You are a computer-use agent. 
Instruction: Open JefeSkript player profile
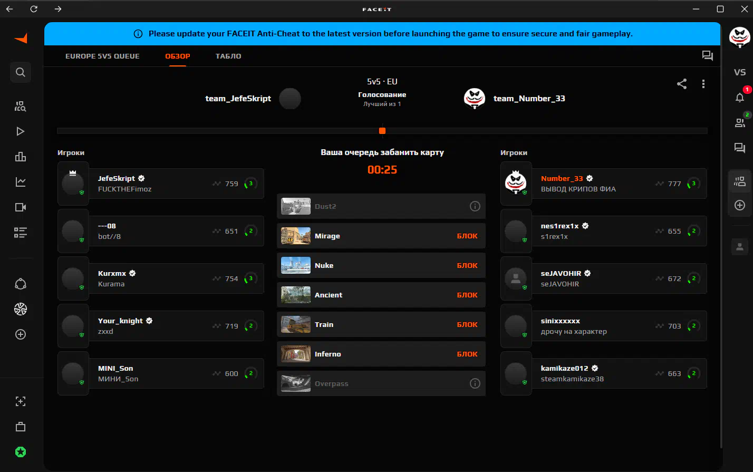[x=161, y=184]
